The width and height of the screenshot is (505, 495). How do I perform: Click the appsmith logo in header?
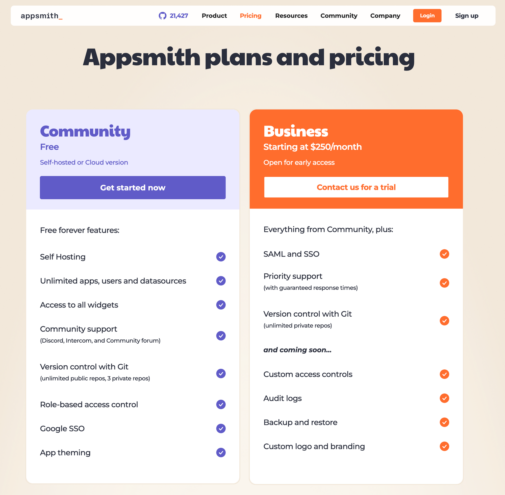(42, 16)
